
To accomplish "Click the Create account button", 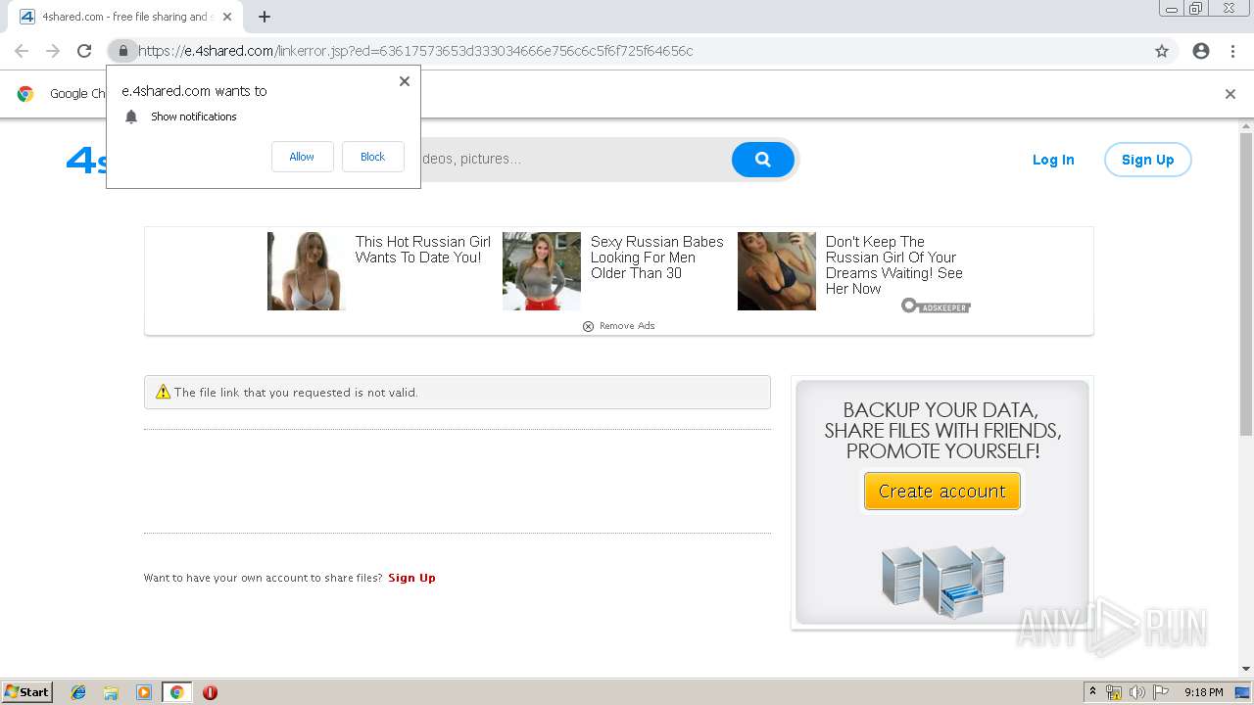I will (941, 492).
